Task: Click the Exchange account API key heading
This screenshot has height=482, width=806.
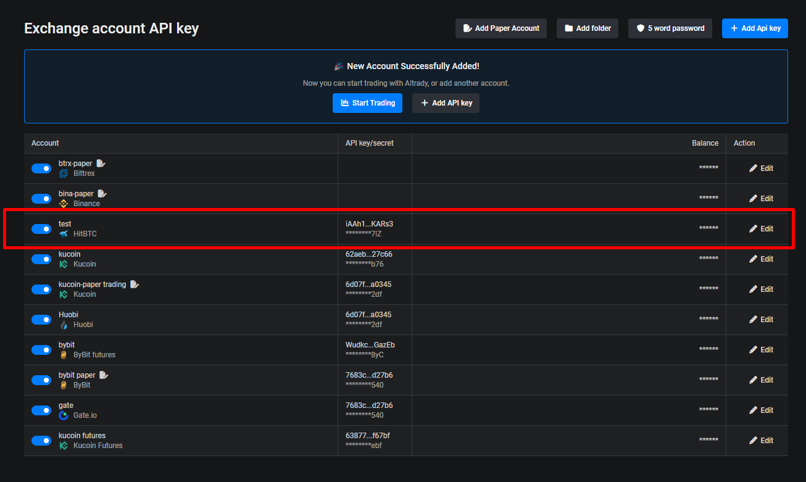Action: tap(111, 28)
